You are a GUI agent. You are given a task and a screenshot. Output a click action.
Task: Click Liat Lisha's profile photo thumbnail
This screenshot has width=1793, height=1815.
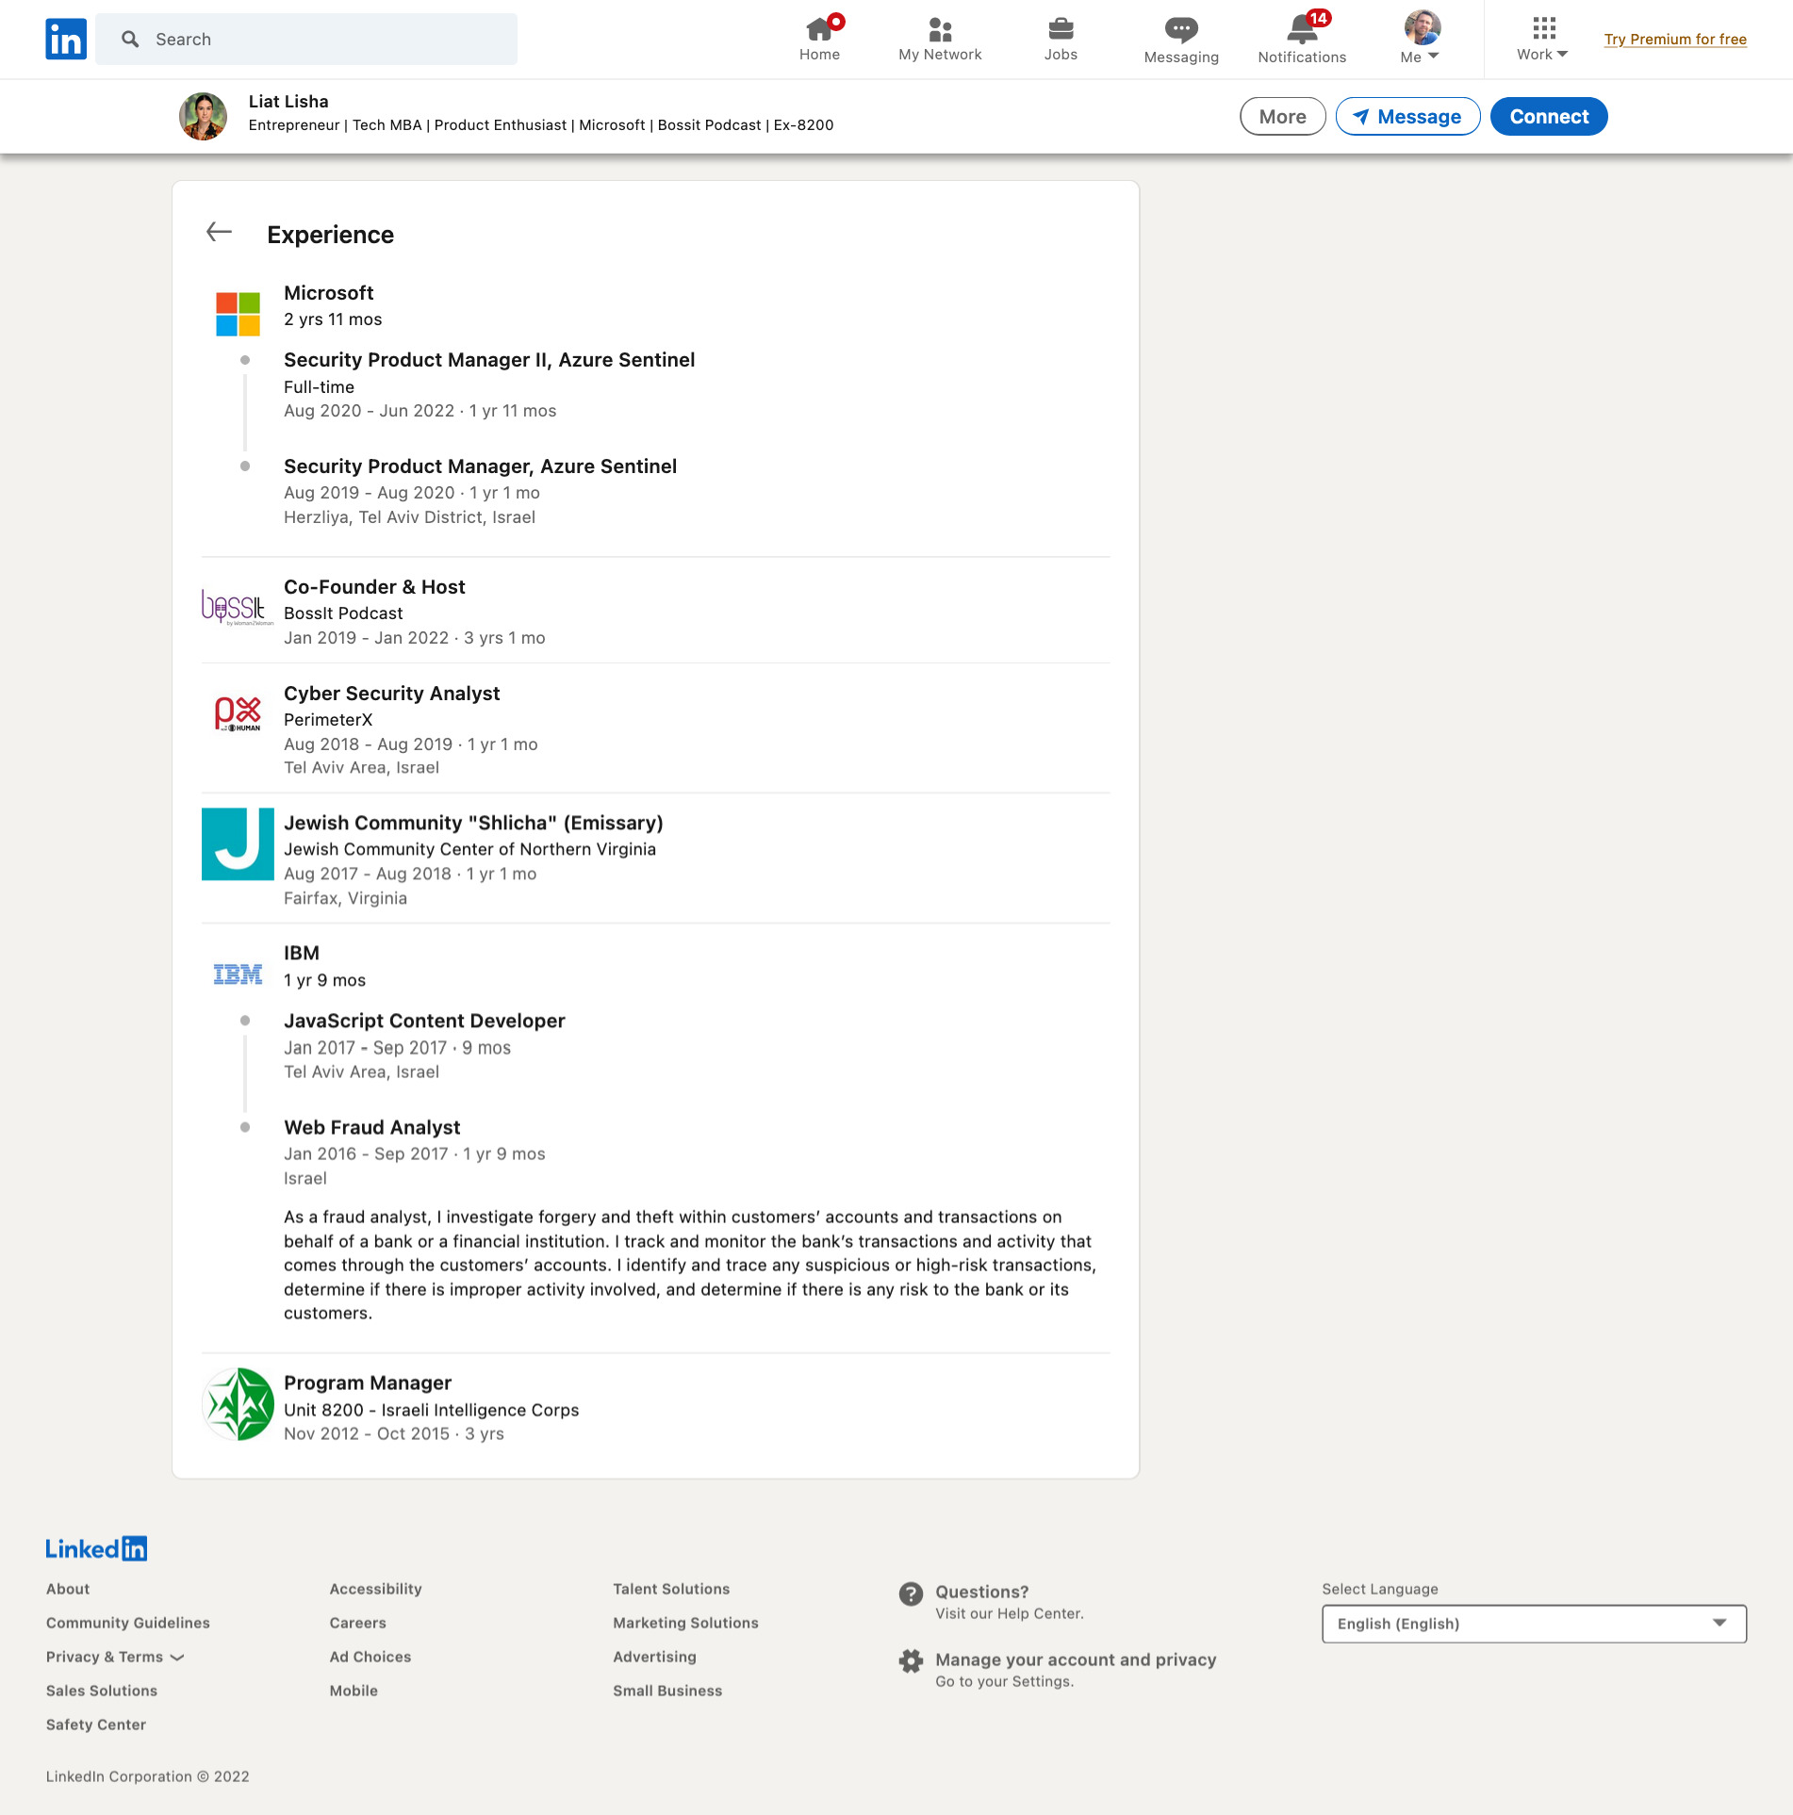203,117
